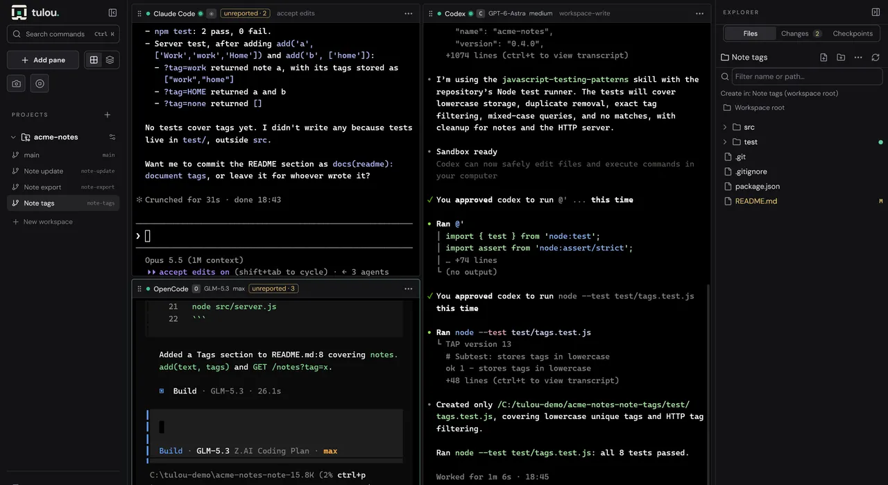Focus the Search commands field
This screenshot has width=888, height=485.
pos(63,34)
